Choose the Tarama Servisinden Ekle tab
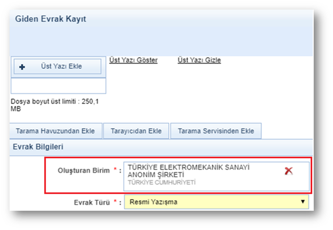The image size is (333, 230). pos(216,131)
